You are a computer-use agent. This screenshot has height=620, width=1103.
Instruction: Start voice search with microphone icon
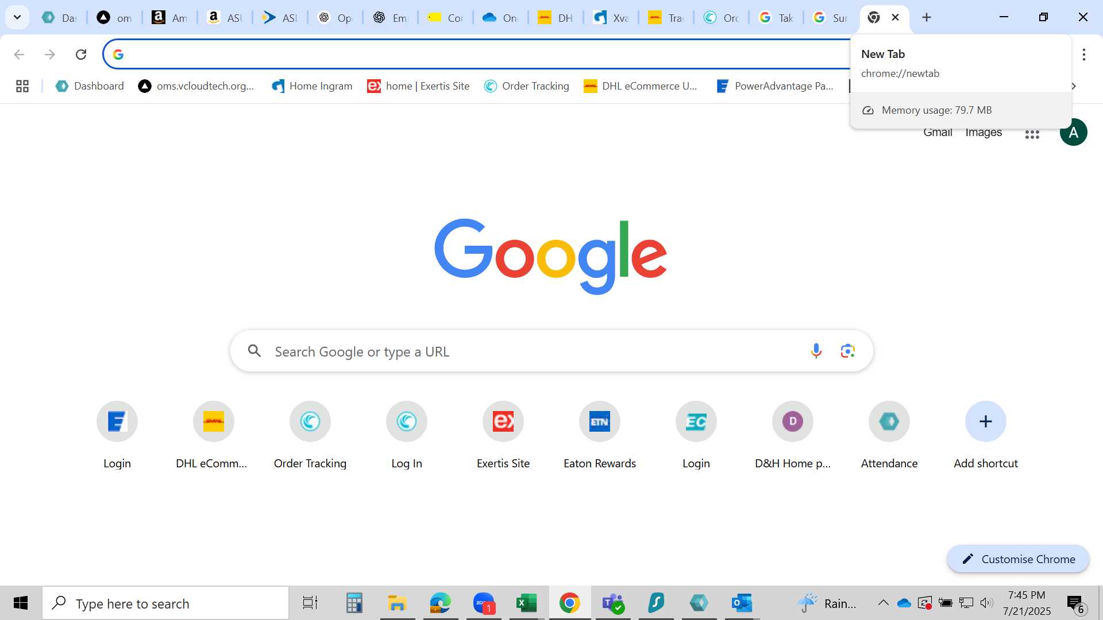coord(816,351)
